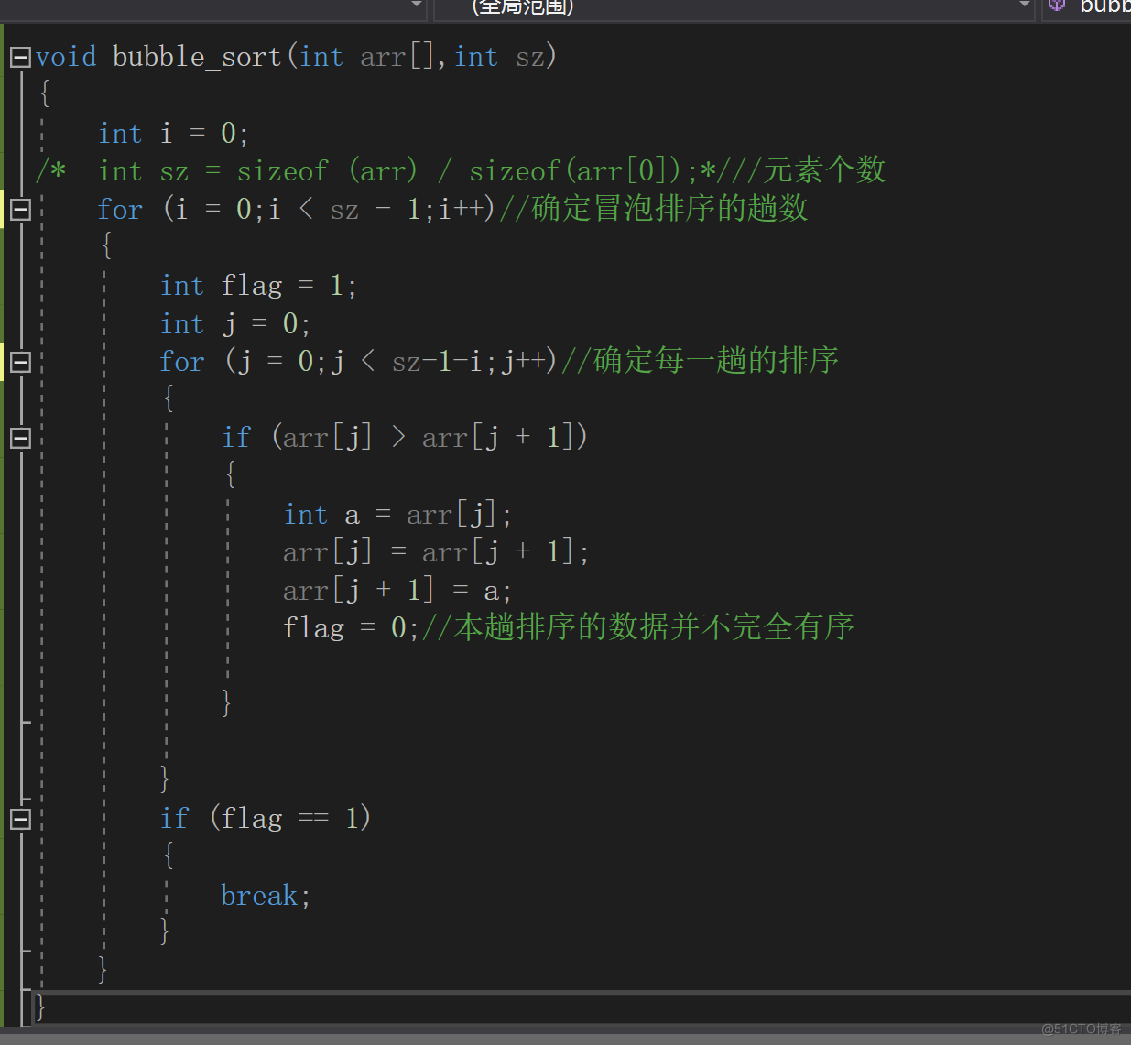Click the line 'arr[j] = arr[j + 1];'
This screenshot has width=1131, height=1045.
[x=436, y=552]
